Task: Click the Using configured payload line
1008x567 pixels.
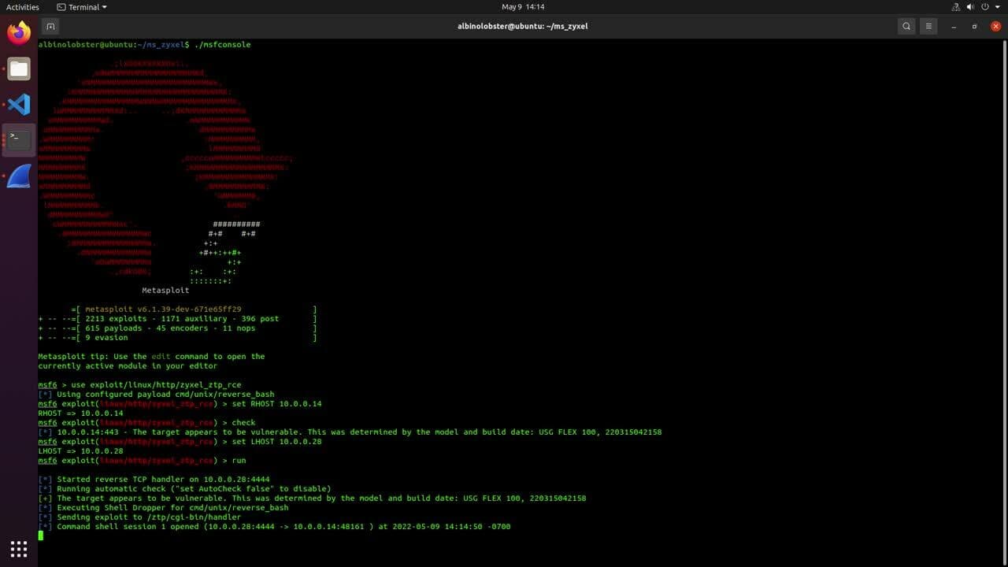Action: coord(156,395)
